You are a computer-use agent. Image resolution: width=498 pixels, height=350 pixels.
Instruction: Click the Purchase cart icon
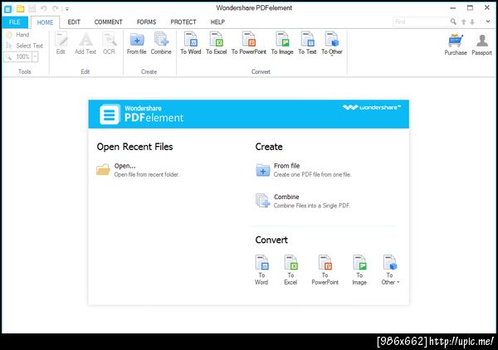tap(456, 45)
